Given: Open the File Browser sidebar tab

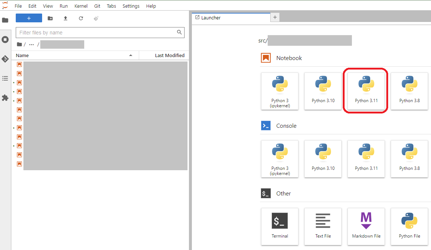Looking at the screenshot, I should pos(5,20).
